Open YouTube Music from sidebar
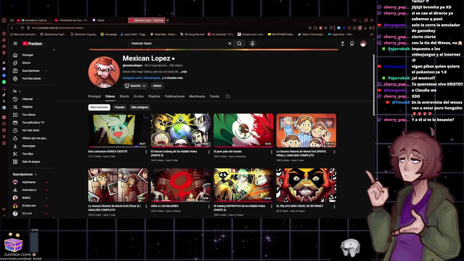The width and height of the screenshot is (464, 261). coord(32,78)
